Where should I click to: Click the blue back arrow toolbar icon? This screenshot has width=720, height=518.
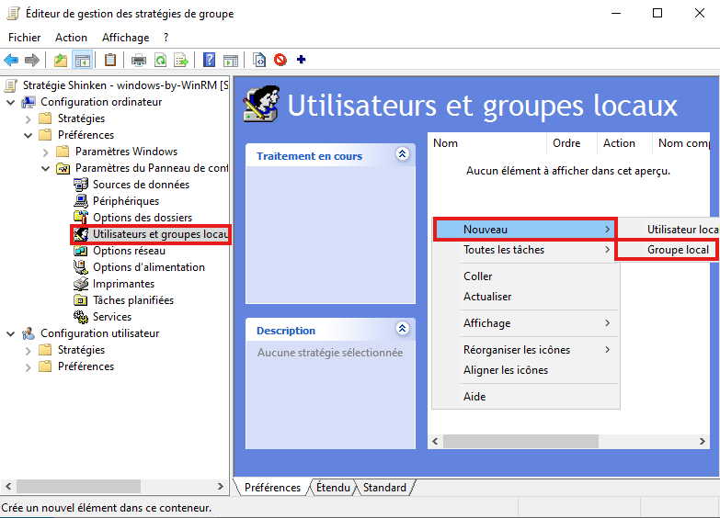pos(11,61)
